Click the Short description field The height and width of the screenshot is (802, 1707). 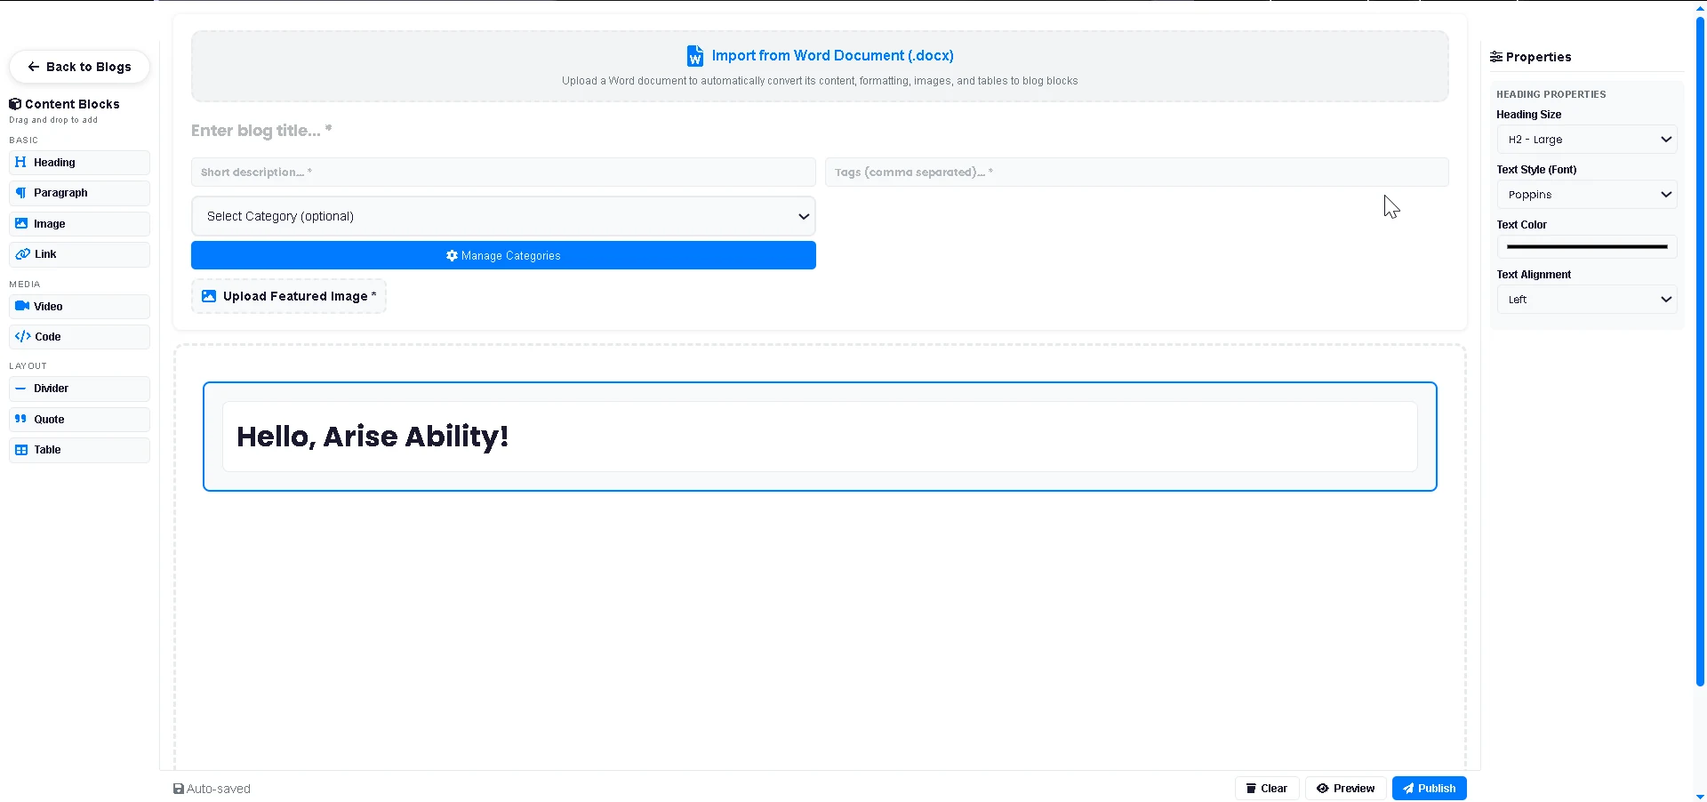[503, 172]
